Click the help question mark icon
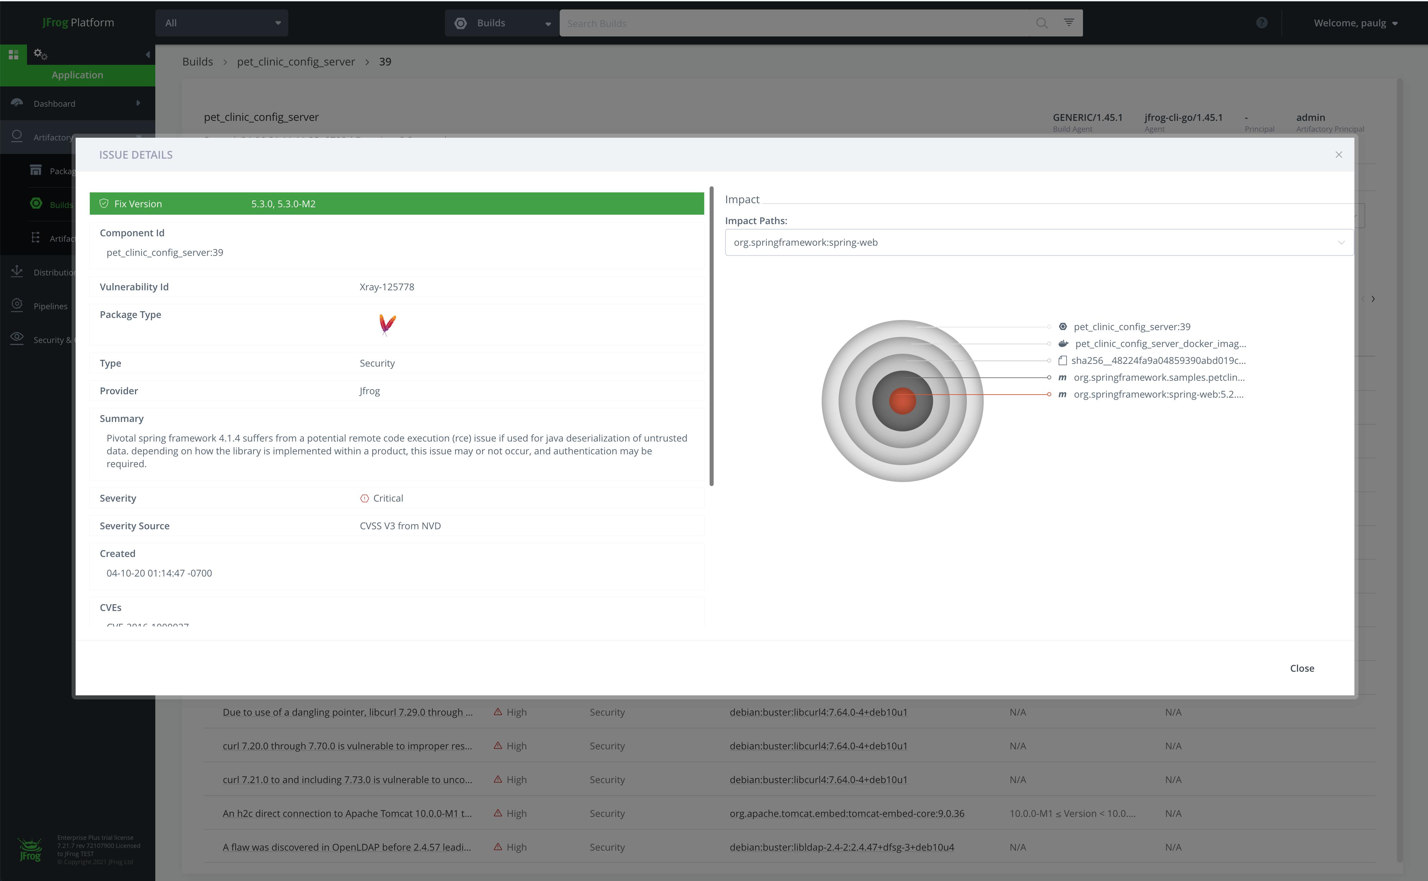The image size is (1428, 881). (1261, 22)
